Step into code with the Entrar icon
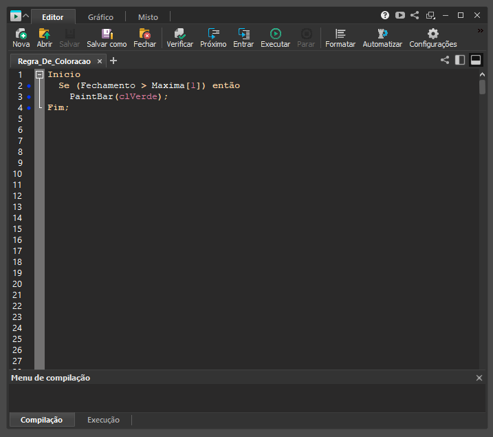The image size is (493, 437). 243,38
